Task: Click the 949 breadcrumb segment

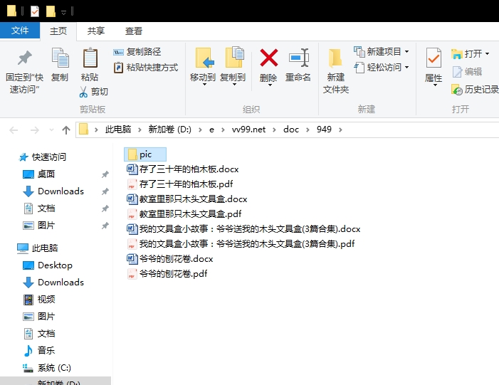Action: (324, 130)
